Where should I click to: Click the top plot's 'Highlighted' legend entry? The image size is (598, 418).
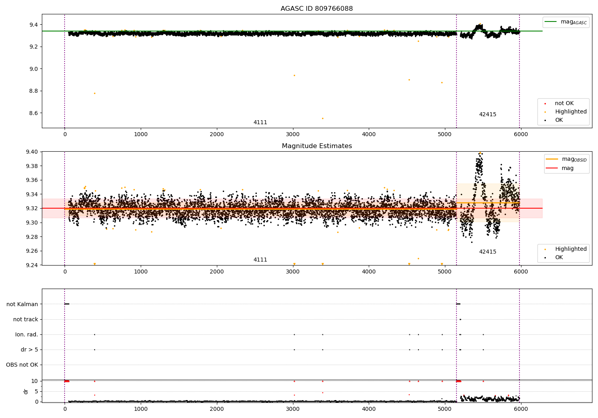point(566,112)
